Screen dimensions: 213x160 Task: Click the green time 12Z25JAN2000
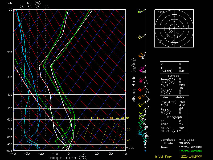click(x=191, y=151)
